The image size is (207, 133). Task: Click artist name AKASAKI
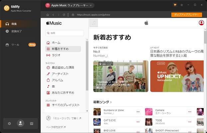tap(160, 123)
